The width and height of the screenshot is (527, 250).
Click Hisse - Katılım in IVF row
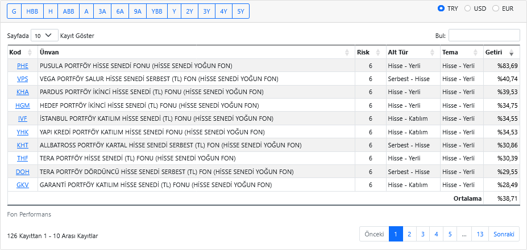(x=408, y=118)
